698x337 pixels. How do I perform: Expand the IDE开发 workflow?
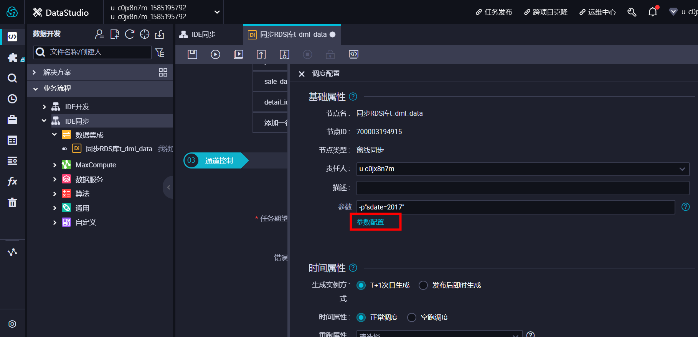click(x=45, y=107)
